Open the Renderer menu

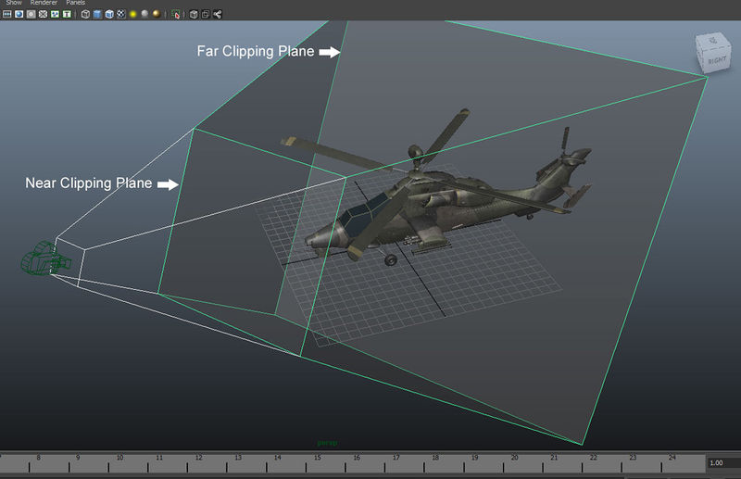(44, 4)
